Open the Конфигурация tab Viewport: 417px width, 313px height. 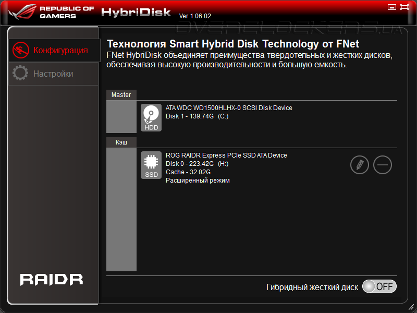tap(54, 50)
